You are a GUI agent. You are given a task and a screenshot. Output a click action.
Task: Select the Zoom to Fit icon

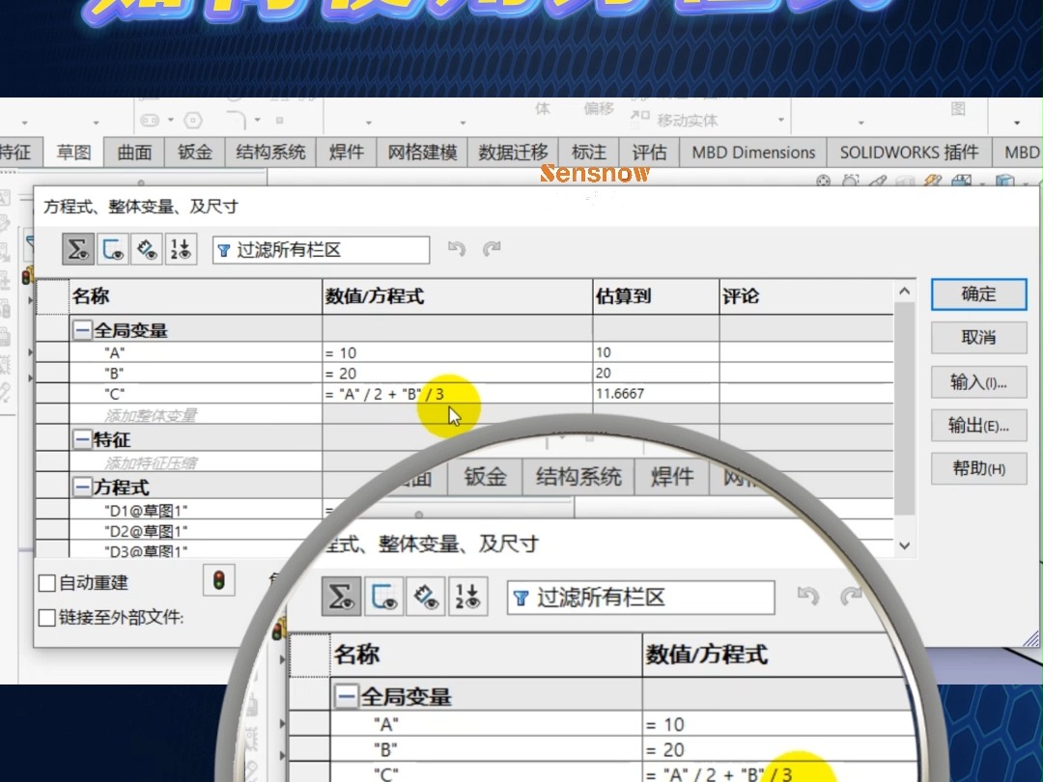824,182
